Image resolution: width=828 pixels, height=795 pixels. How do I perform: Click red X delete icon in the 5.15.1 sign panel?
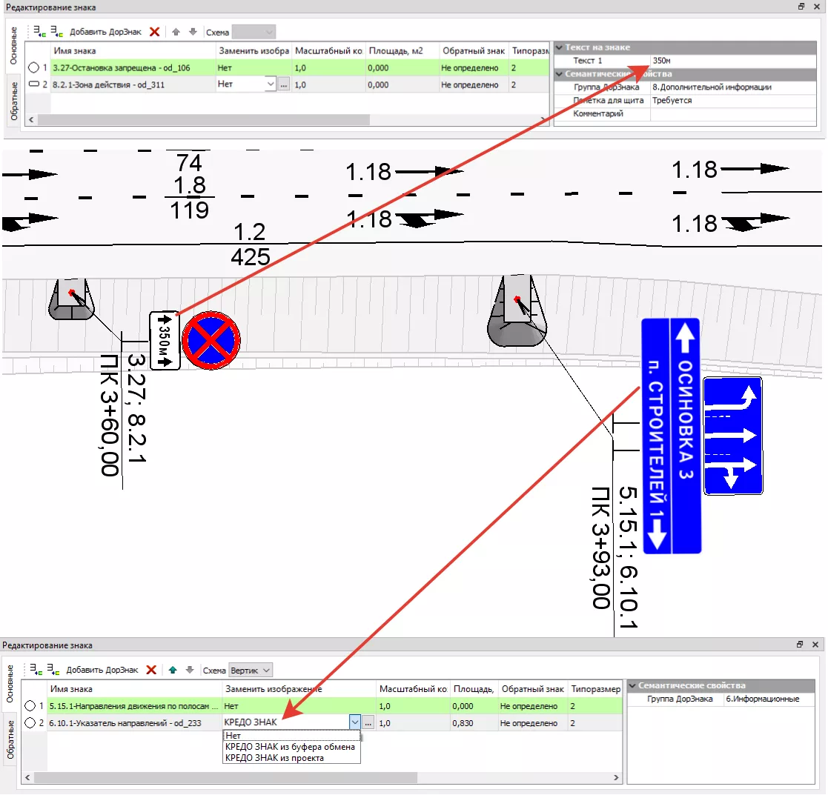pyautogui.click(x=151, y=670)
